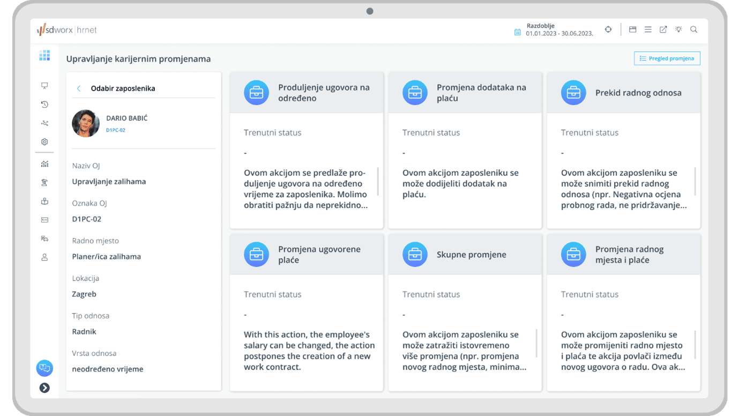Open the settings gear sidebar icon

(x=44, y=142)
